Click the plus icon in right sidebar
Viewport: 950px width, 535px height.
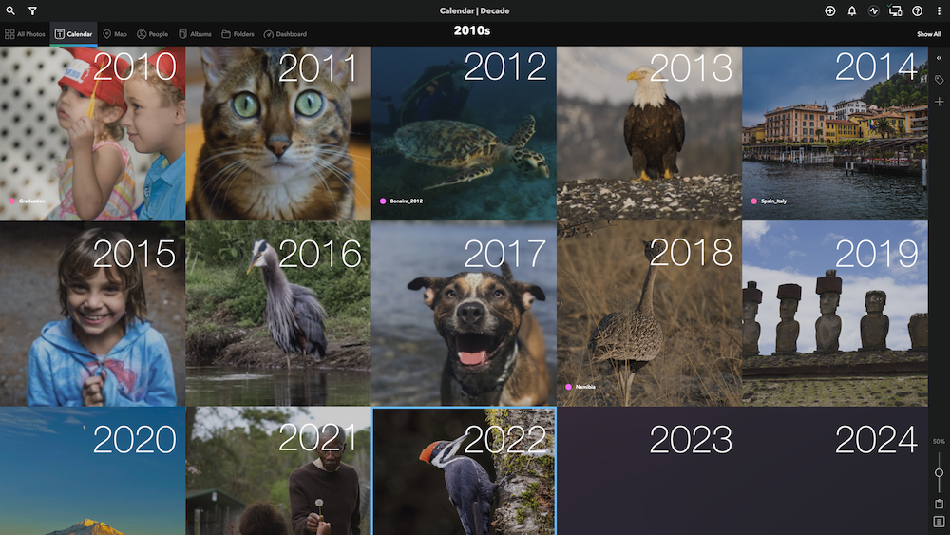pyautogui.click(x=940, y=102)
